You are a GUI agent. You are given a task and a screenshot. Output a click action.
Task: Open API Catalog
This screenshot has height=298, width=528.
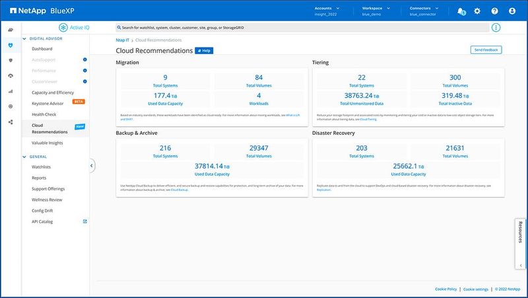point(42,221)
